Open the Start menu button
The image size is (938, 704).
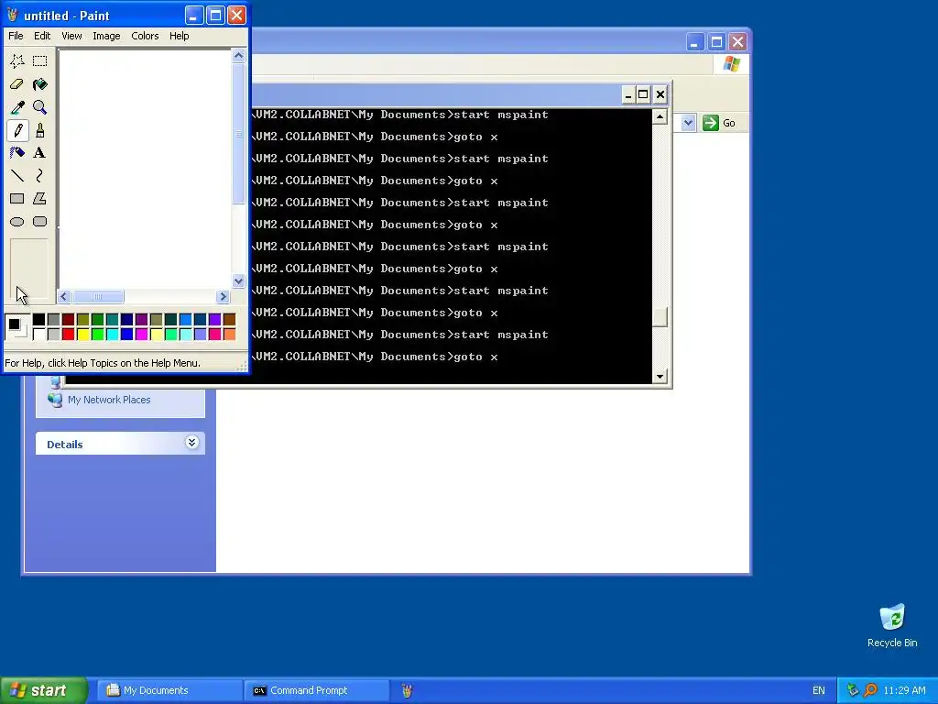point(43,690)
